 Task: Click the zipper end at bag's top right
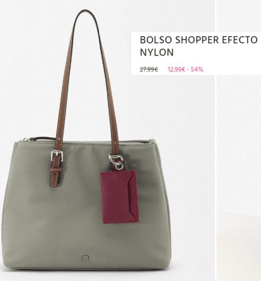point(151,141)
